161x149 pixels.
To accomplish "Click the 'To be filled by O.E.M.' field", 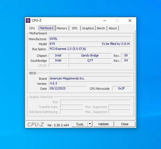I will [x=116, y=44].
